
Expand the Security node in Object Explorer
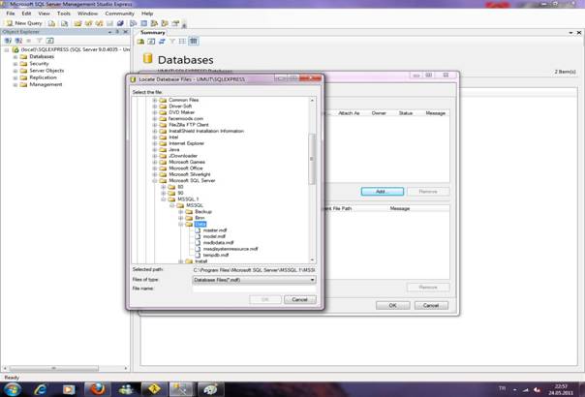coord(15,64)
